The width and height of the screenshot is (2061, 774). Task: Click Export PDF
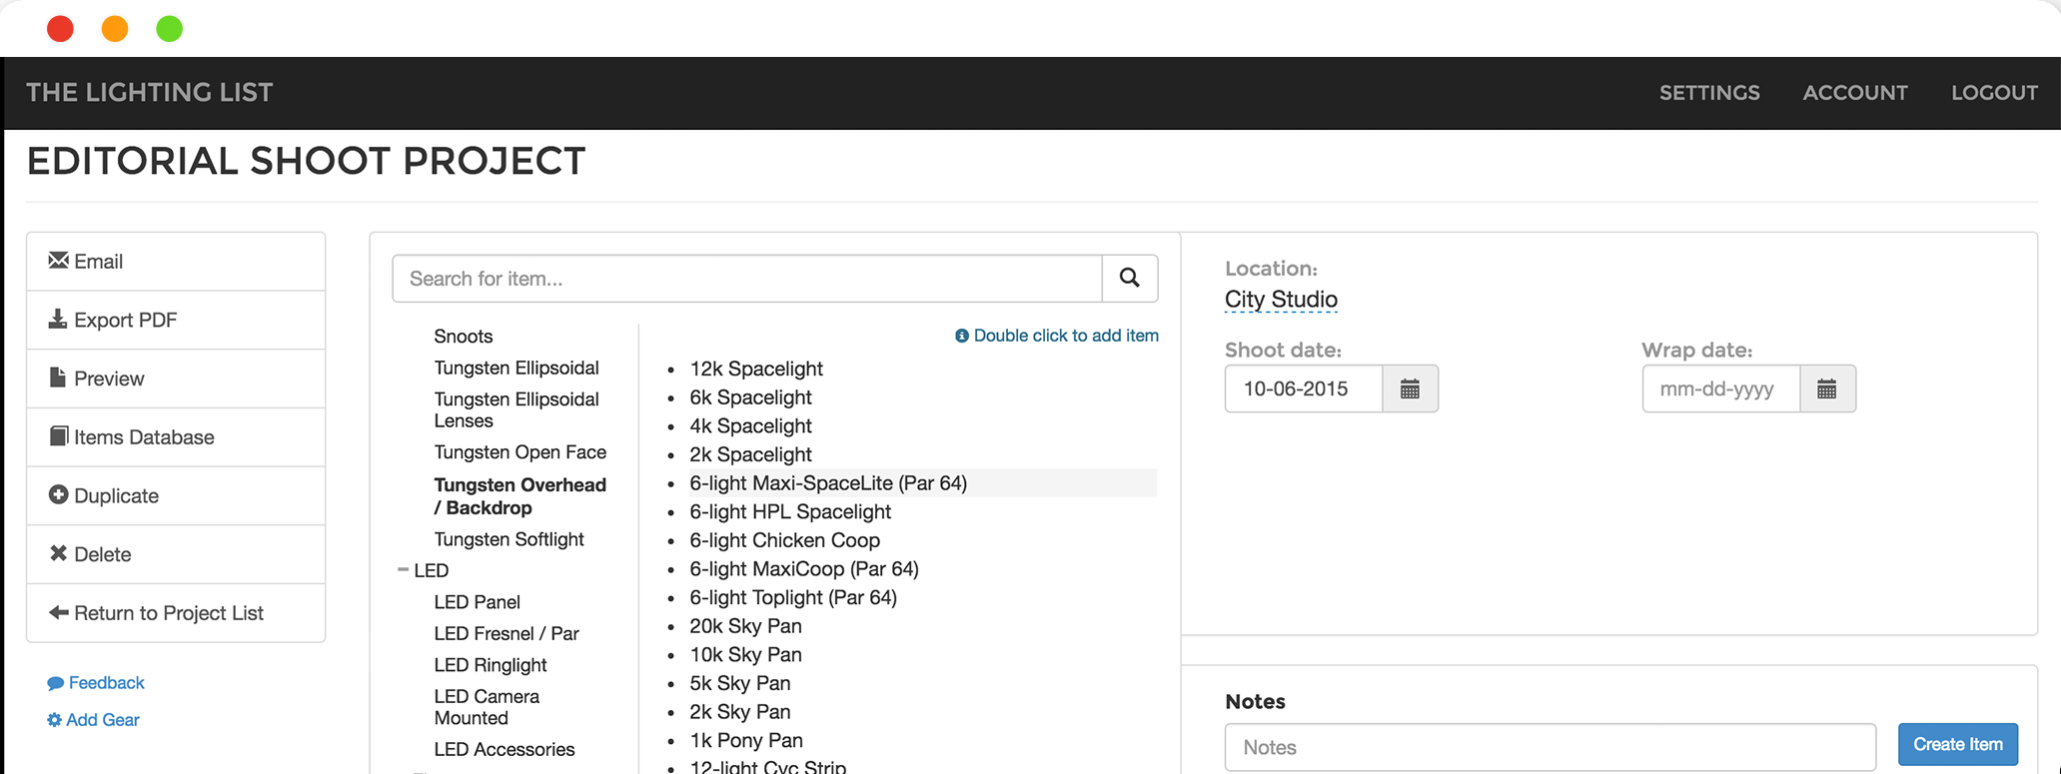(176, 320)
